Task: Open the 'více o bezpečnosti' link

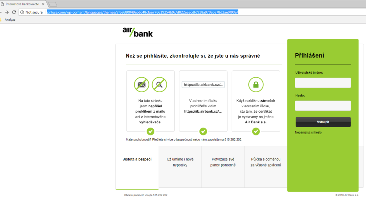Action: coord(180,140)
